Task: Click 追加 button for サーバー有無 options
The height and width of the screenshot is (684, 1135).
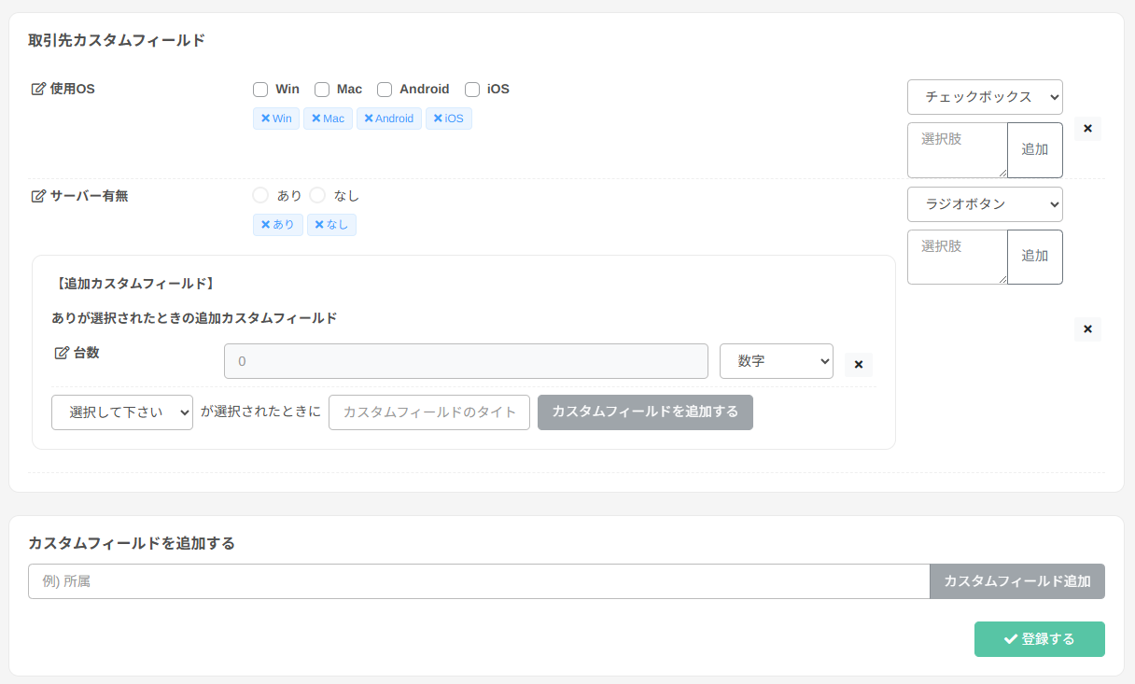Action: [1035, 257]
